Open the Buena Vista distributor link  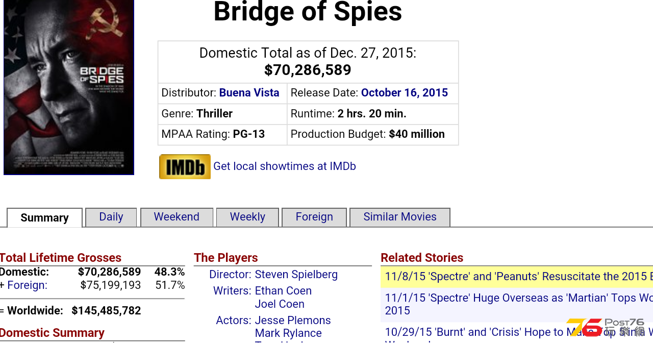249,93
